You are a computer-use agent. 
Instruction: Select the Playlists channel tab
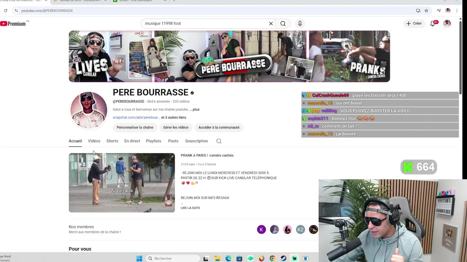[x=154, y=141]
